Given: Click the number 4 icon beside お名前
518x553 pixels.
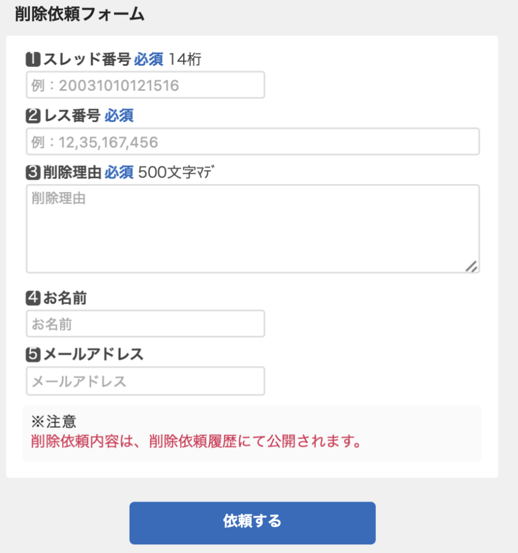Looking at the screenshot, I should [x=33, y=298].
